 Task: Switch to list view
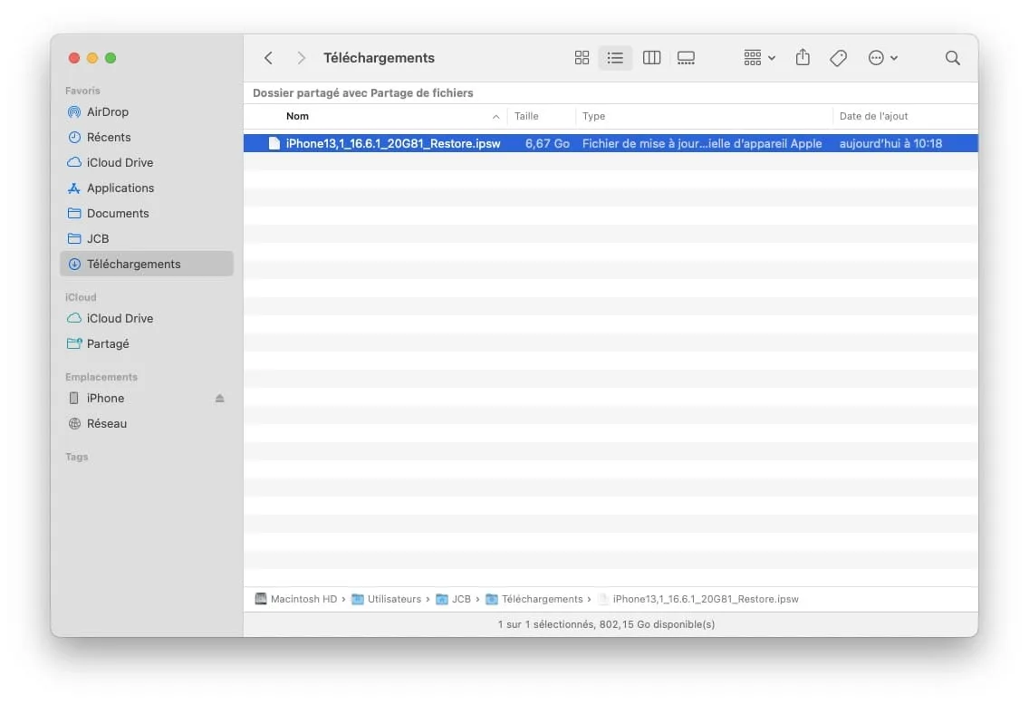pos(615,58)
